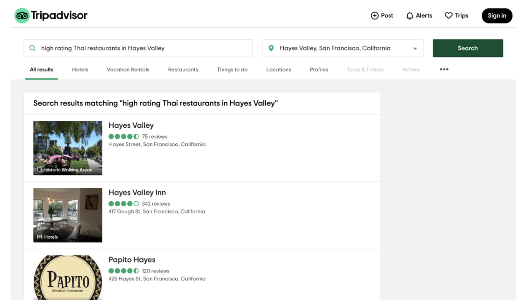This screenshot has height=300, width=517.
Task: Switch to the Restaurants tab
Action: point(183,70)
